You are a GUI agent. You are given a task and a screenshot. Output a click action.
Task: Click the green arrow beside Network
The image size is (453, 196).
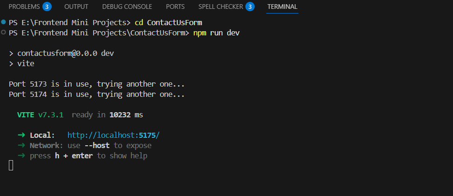click(21, 146)
